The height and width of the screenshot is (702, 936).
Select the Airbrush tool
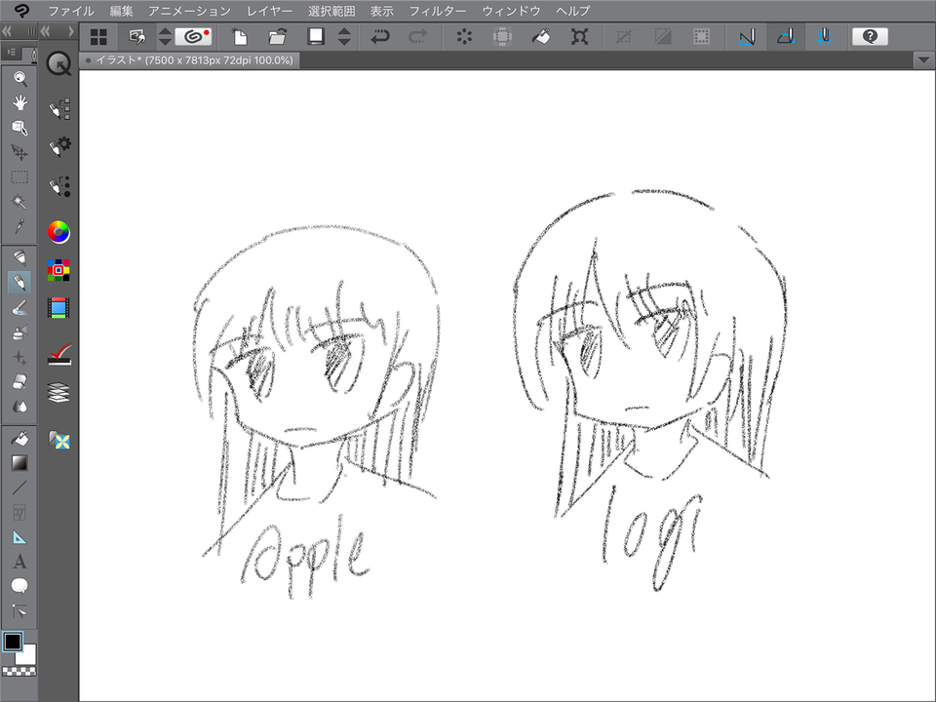tap(19, 331)
